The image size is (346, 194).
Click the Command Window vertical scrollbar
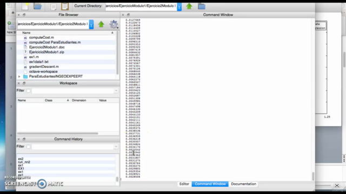coord(313,176)
